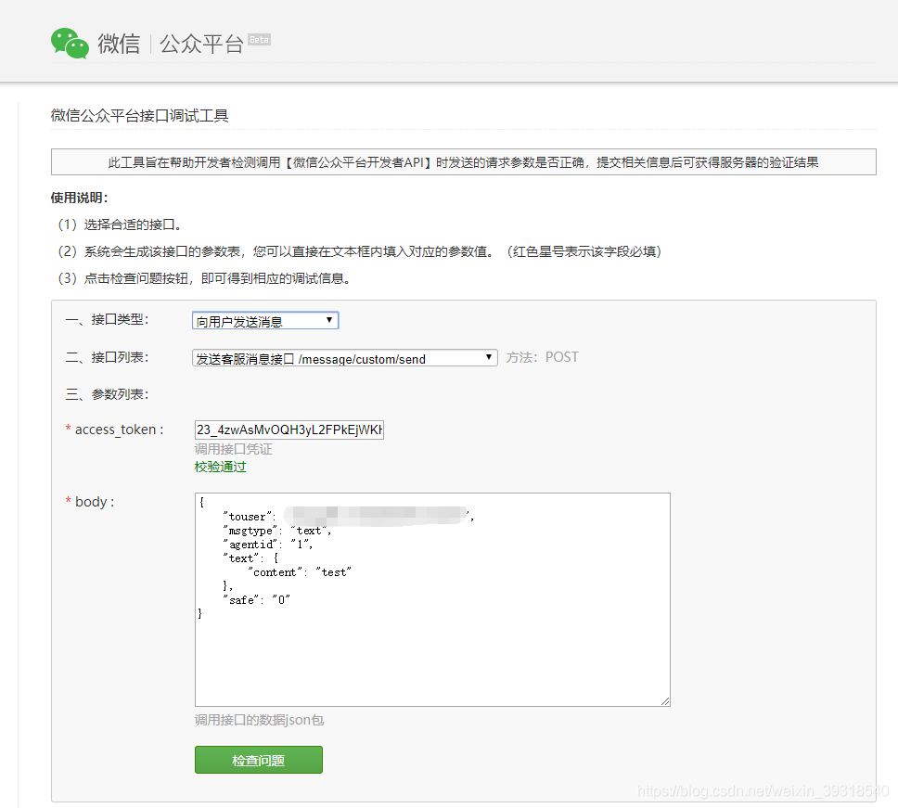This screenshot has width=898, height=808.
Task: Click the "content": "test" line in body
Action: (300, 572)
